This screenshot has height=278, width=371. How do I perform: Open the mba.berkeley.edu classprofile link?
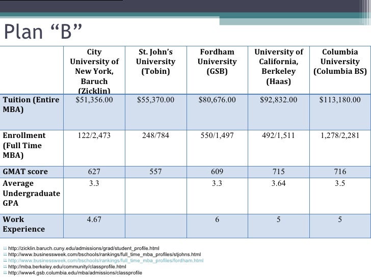click(x=67, y=267)
